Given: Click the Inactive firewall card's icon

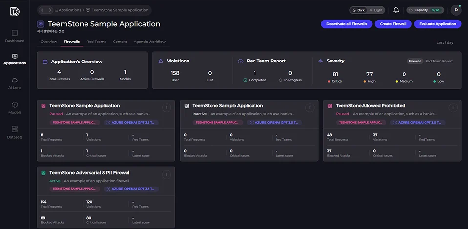Looking at the screenshot, I should click(187, 106).
